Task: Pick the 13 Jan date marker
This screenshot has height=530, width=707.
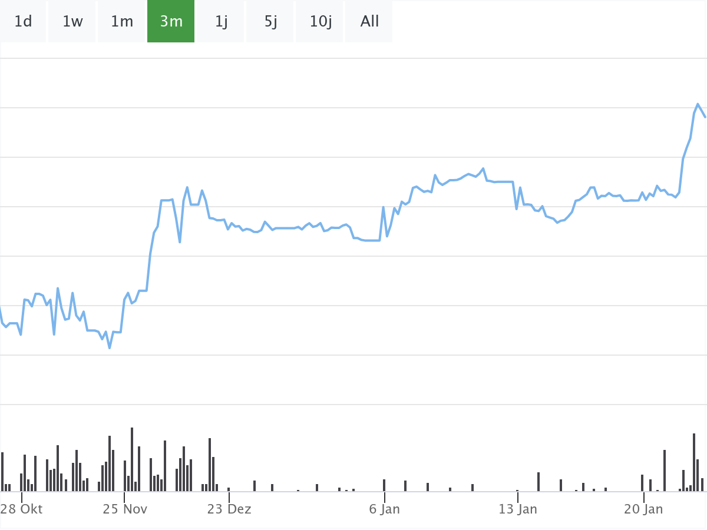Action: [518, 509]
